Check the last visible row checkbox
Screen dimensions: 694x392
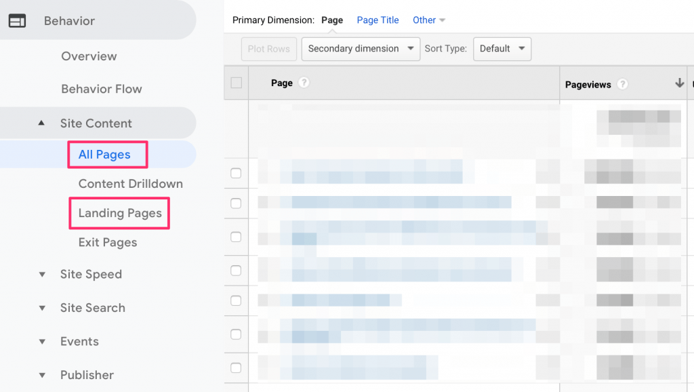235,368
